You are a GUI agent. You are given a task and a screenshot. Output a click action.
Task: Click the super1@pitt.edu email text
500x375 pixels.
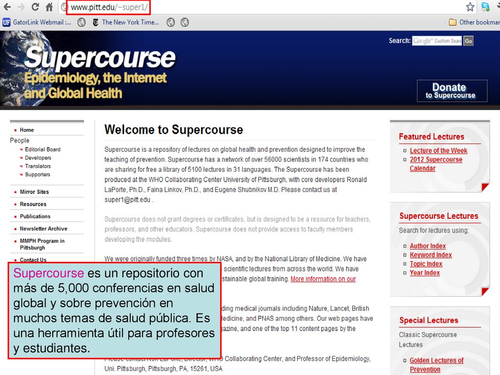pos(127,200)
